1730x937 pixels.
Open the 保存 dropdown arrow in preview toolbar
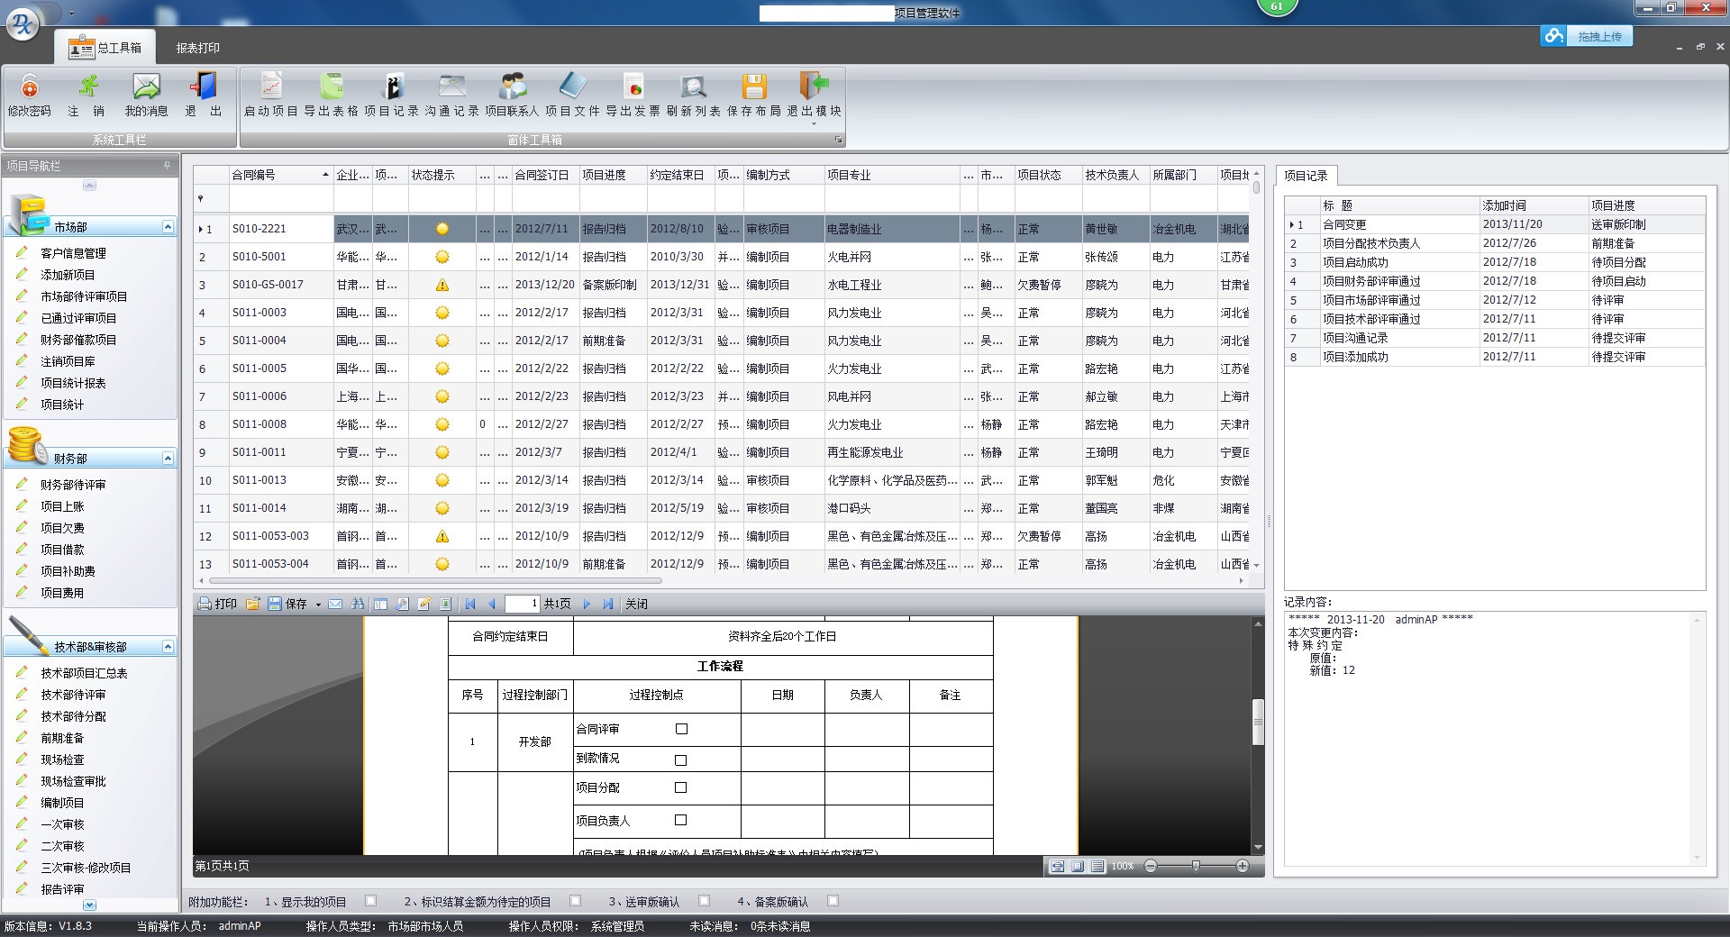coord(318,605)
